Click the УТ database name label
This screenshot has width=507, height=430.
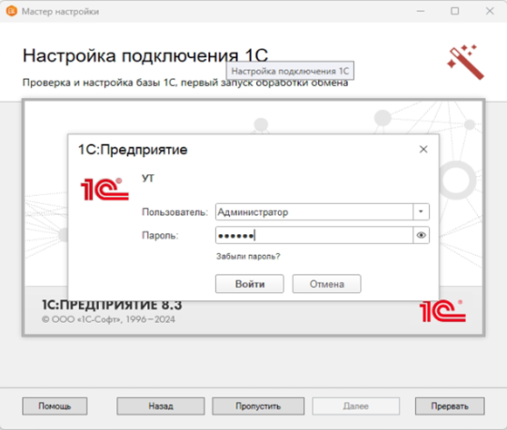[148, 178]
